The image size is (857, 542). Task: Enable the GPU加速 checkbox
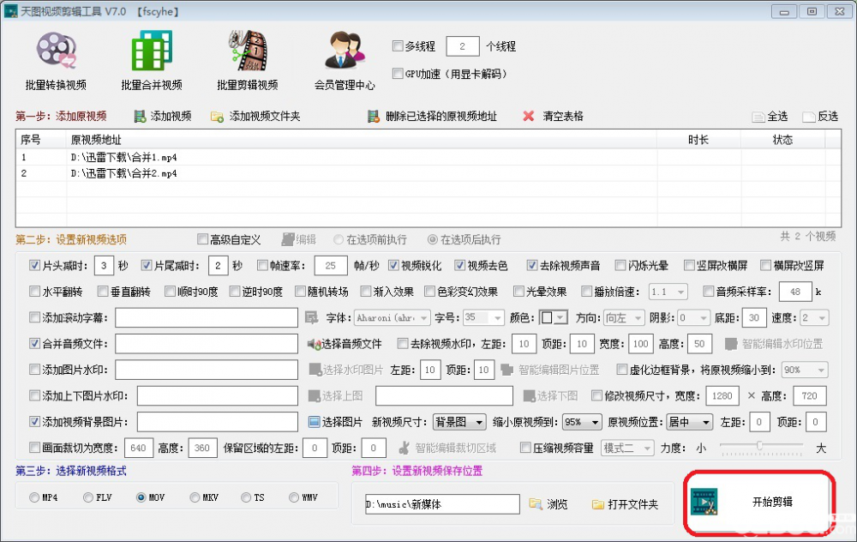(x=398, y=73)
